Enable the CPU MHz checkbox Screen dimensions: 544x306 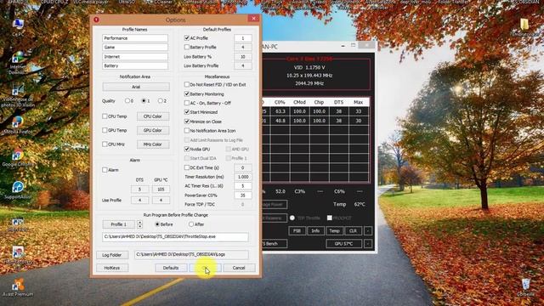point(105,144)
